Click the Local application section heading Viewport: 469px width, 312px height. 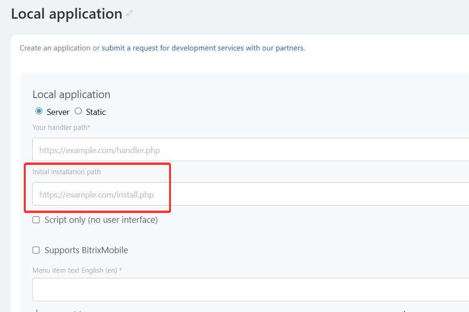tap(71, 94)
